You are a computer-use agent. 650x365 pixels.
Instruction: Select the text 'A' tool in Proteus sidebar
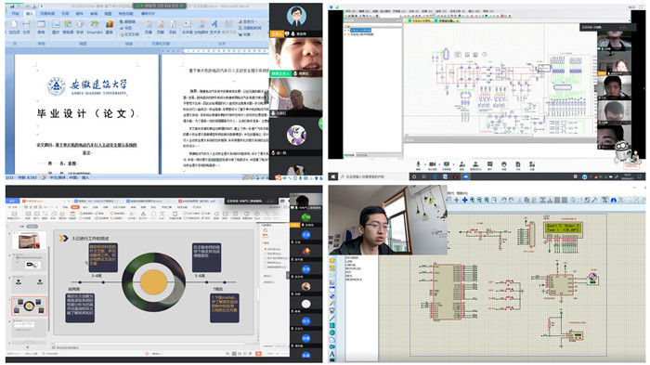[x=332, y=354]
